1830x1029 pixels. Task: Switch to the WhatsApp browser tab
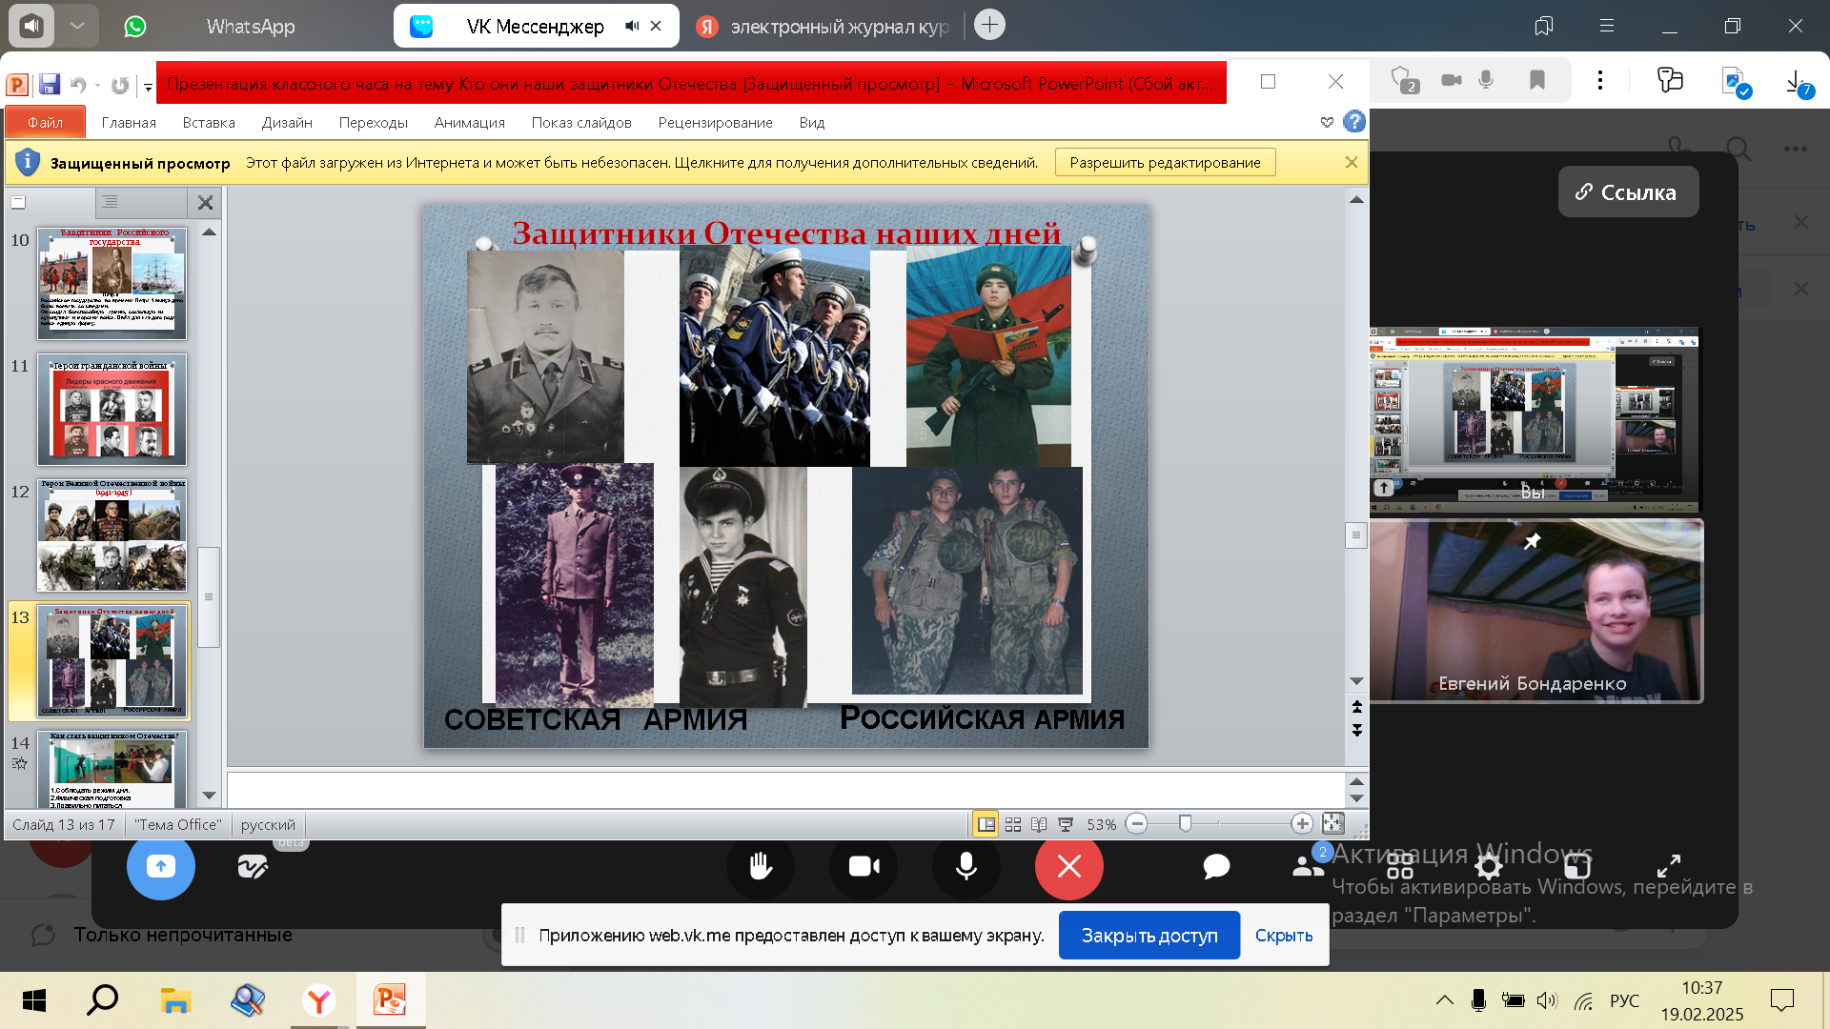(250, 27)
